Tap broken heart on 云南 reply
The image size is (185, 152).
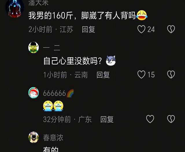(x=171, y=75)
